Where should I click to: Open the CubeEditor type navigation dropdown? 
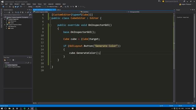[104, 12]
